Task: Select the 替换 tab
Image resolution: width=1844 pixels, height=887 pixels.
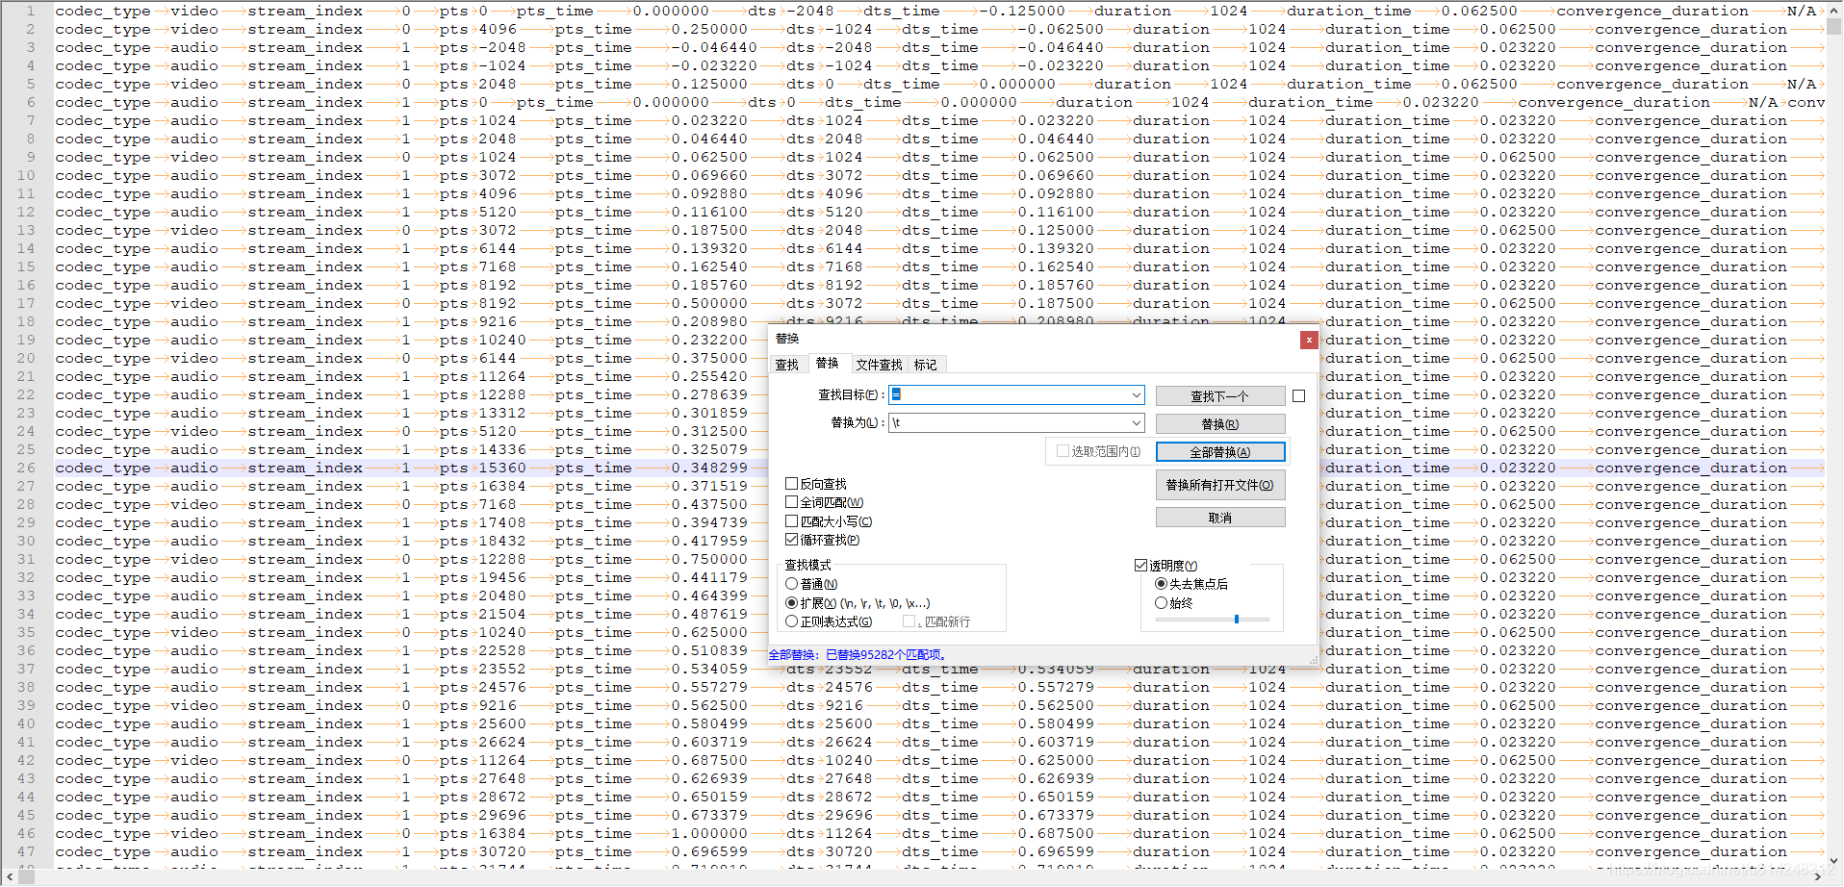Action: (828, 363)
